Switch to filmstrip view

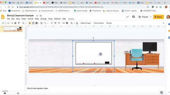tap(5, 93)
